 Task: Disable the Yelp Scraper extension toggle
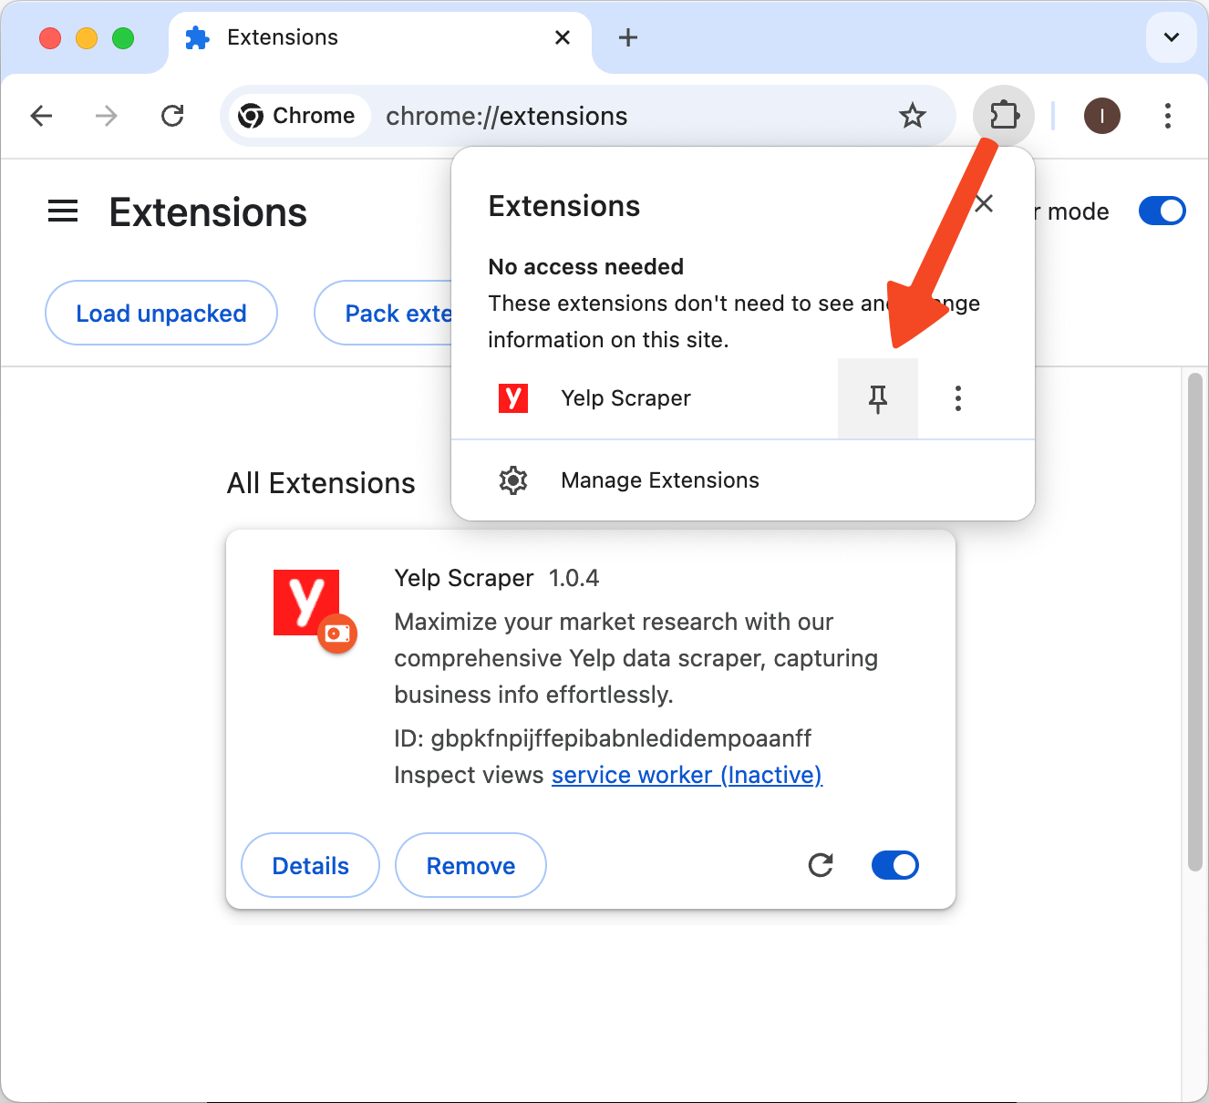(x=895, y=865)
